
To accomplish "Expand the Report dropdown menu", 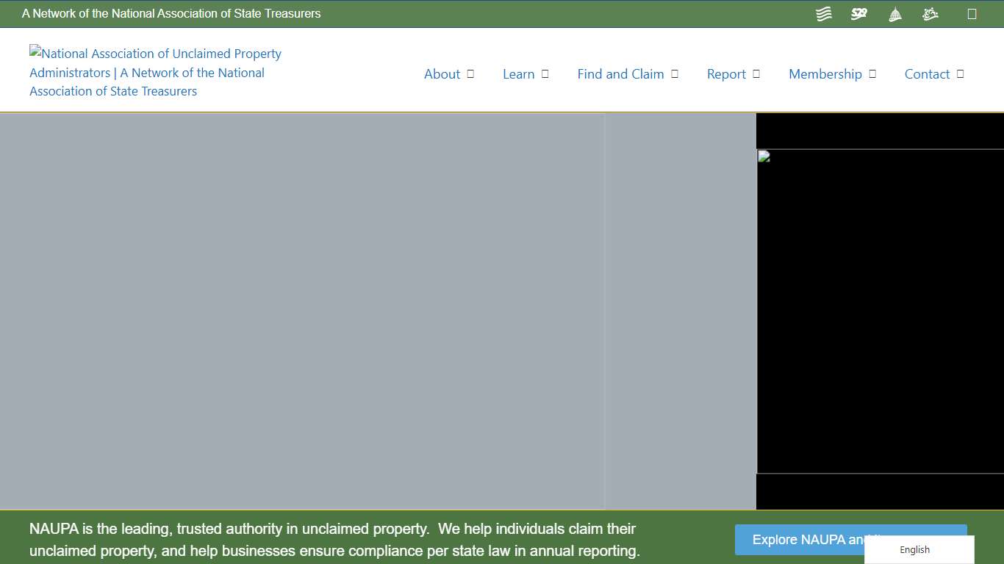I will [x=757, y=73].
